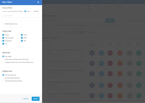Open The Art & Science of Content Marketing
The height and width of the screenshot is (103, 145).
point(63,94)
